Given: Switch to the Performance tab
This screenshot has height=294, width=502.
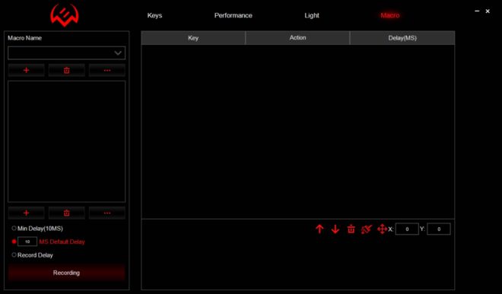Looking at the screenshot, I should (233, 15).
